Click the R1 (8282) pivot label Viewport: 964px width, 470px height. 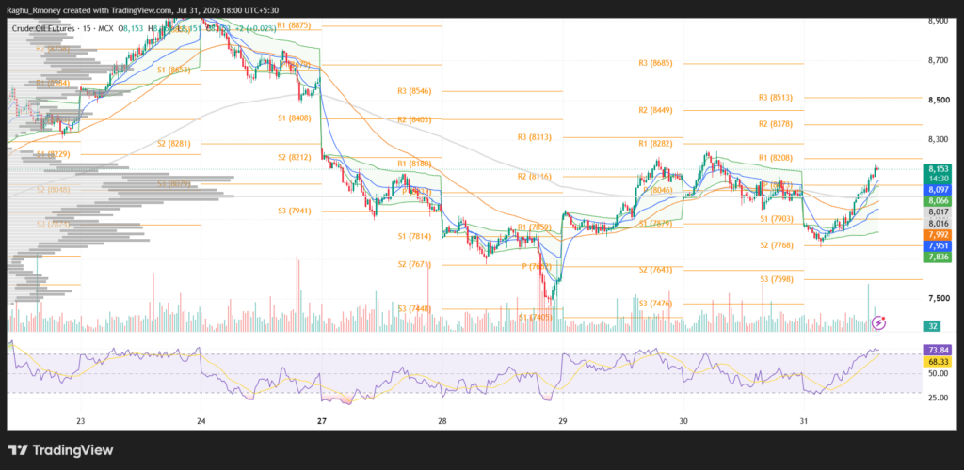pyautogui.click(x=655, y=143)
